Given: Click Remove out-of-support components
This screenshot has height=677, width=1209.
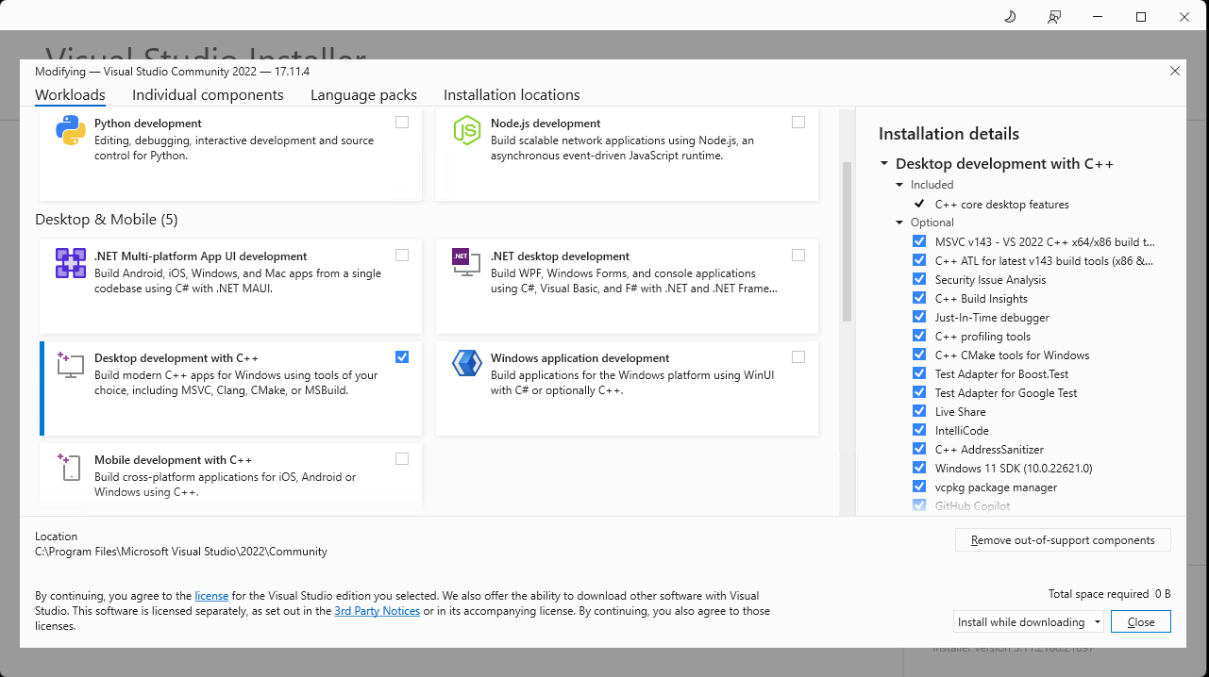Looking at the screenshot, I should (x=1063, y=540).
